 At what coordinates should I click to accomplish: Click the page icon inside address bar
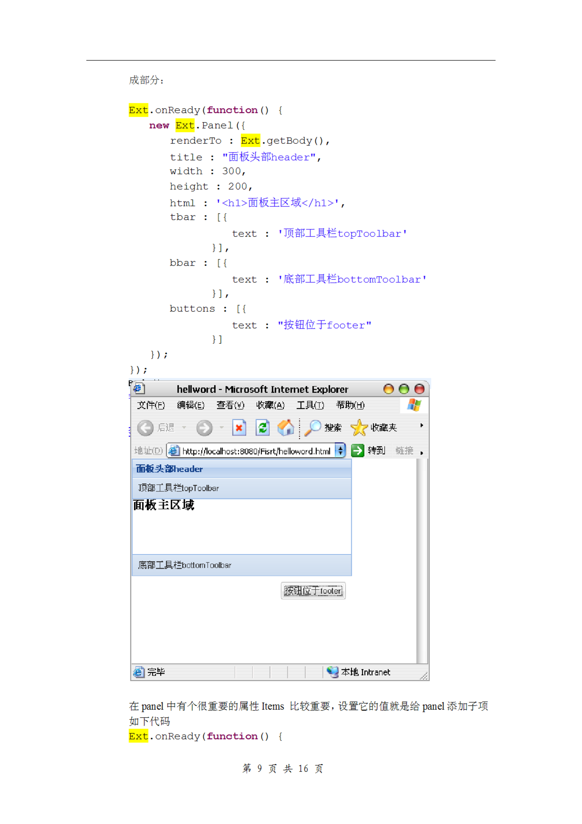coord(174,450)
